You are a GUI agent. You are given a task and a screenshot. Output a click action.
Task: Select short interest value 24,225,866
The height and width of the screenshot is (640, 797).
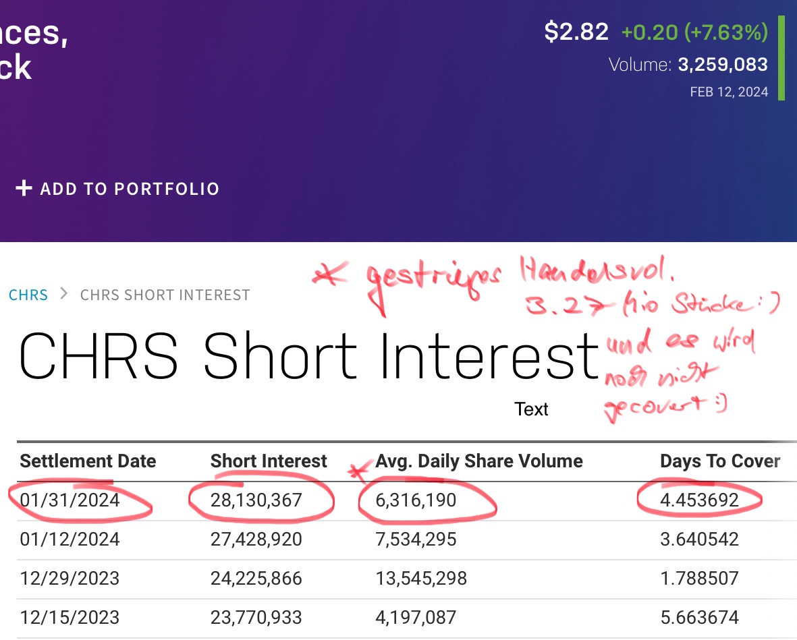pyautogui.click(x=256, y=578)
